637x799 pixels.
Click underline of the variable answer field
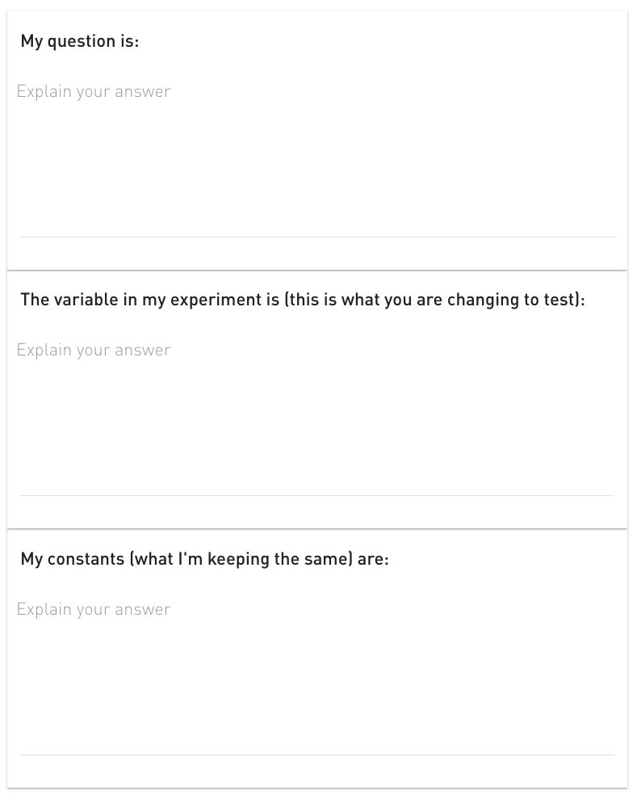pyautogui.click(x=316, y=495)
